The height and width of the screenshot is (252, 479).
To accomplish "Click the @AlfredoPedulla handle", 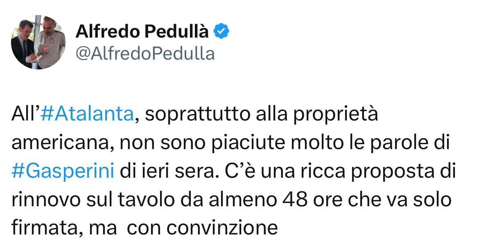I will coord(145,54).
